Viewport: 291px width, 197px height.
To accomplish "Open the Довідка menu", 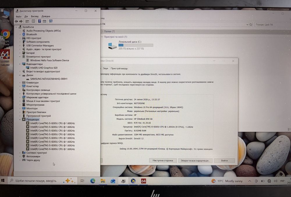I will [x=46, y=16].
